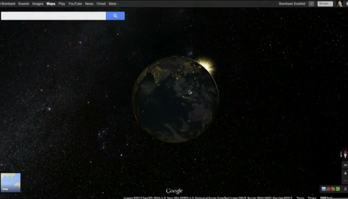Image resolution: width=348 pixels, height=199 pixels.
Task: Select the blue imagery thumbnail
Action: pyautogui.click(x=323, y=189)
